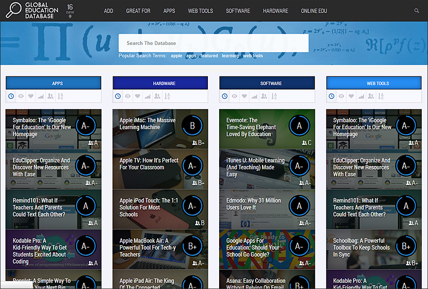Click B+ grade circle on Schoolbag card
428x289 pixels.
[x=406, y=246]
